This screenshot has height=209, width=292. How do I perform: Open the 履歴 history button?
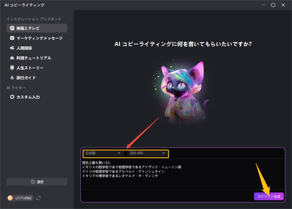[37, 182]
